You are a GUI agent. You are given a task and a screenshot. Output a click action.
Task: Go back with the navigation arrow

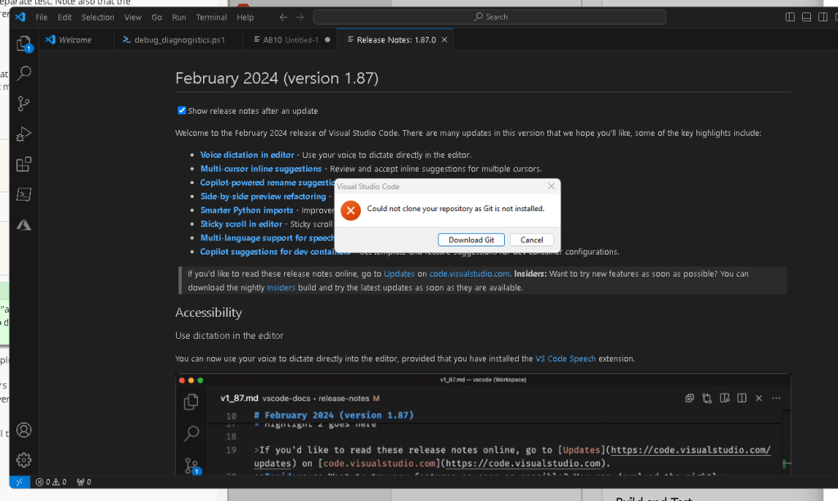coord(283,17)
